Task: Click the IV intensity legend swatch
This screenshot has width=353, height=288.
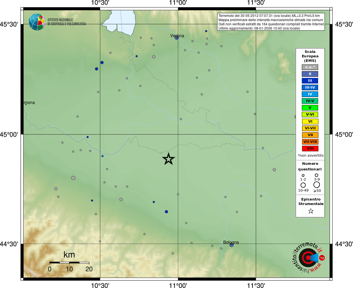Action: coord(310,94)
